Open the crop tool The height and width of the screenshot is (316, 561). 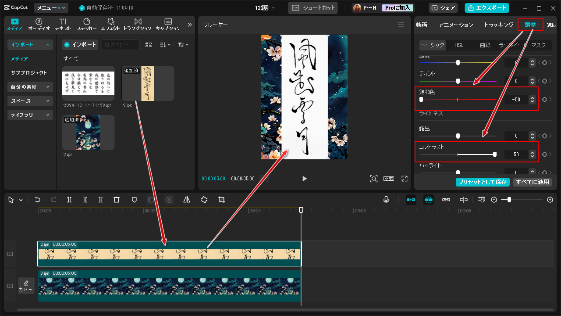[222, 200]
